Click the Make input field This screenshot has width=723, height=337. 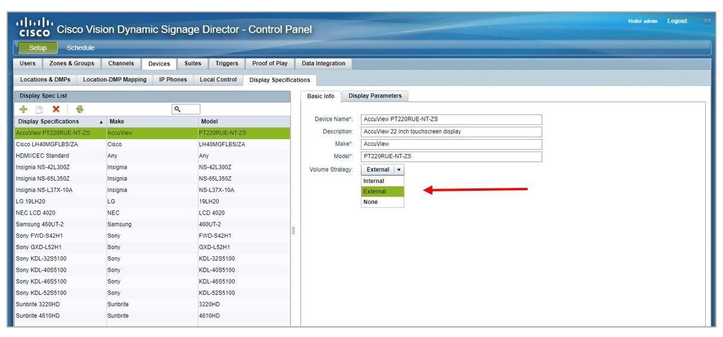[451, 144]
